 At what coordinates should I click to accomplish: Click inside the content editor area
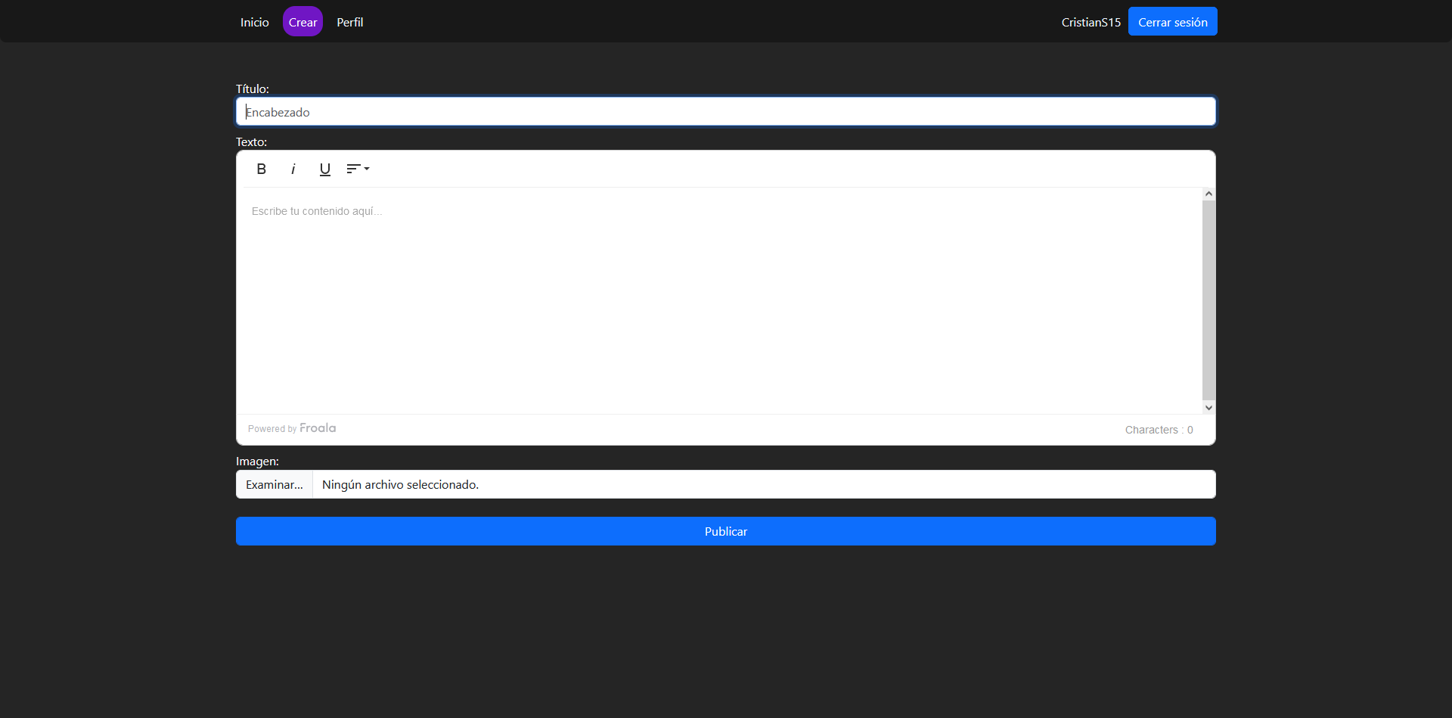point(718,303)
